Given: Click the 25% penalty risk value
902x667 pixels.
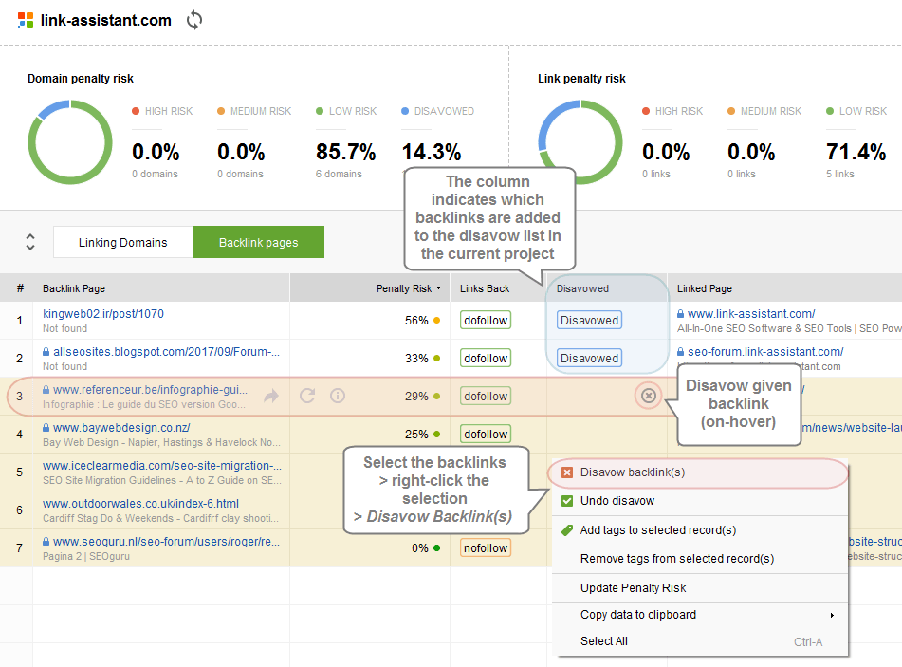Looking at the screenshot, I should tap(416, 435).
